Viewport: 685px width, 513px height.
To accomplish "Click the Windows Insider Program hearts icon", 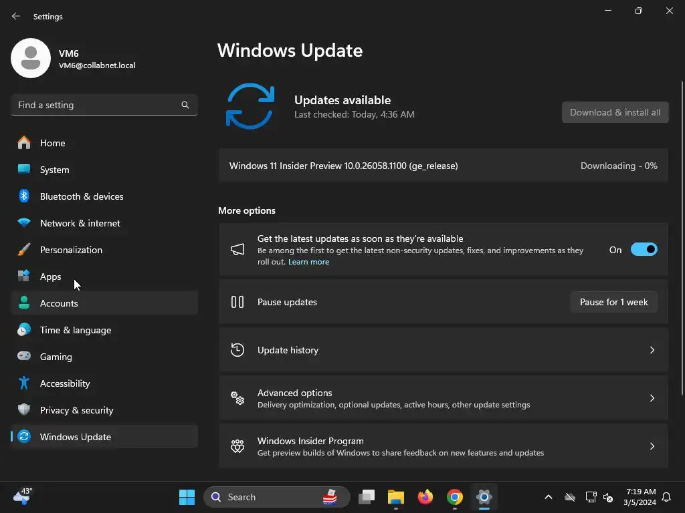I will [x=237, y=446].
